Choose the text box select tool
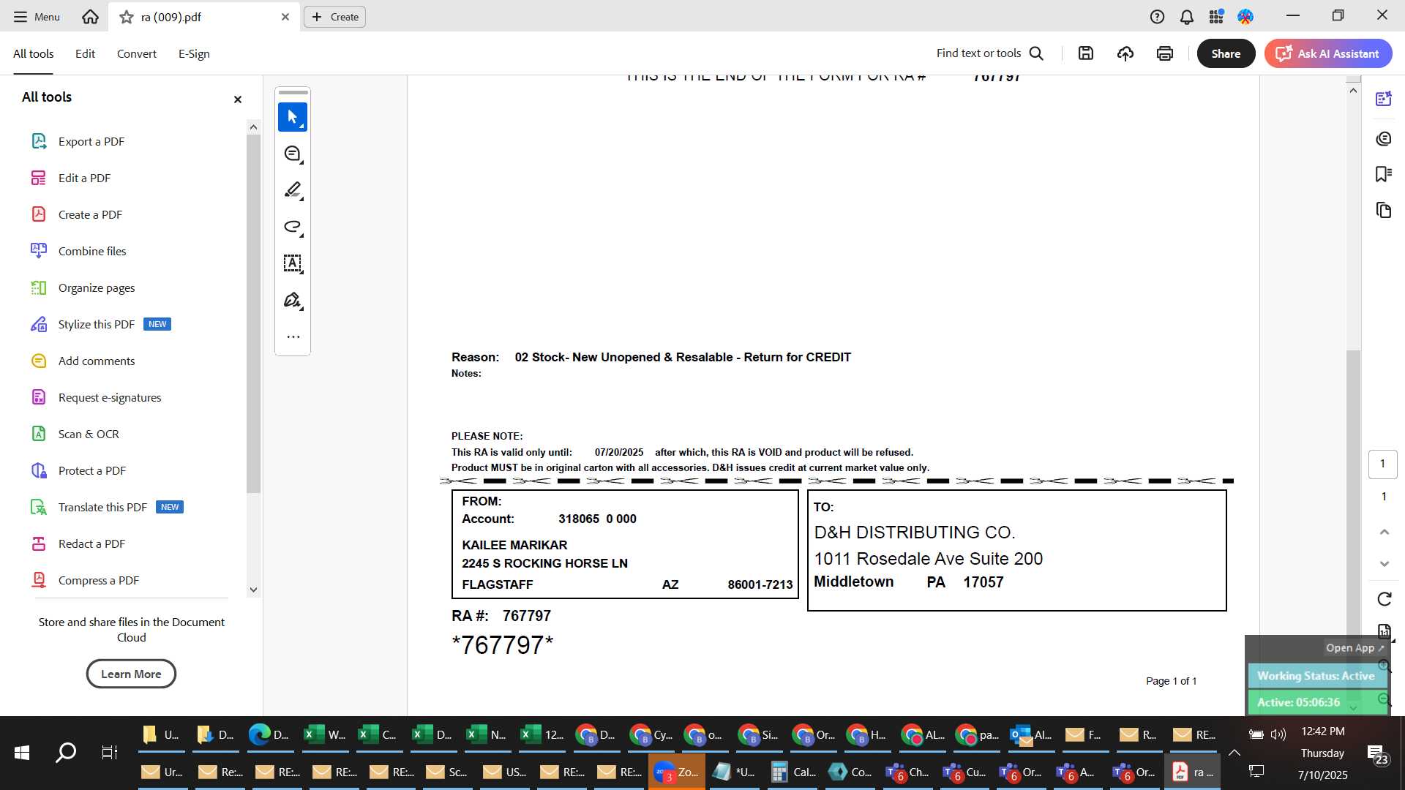The image size is (1405, 790). pyautogui.click(x=292, y=263)
